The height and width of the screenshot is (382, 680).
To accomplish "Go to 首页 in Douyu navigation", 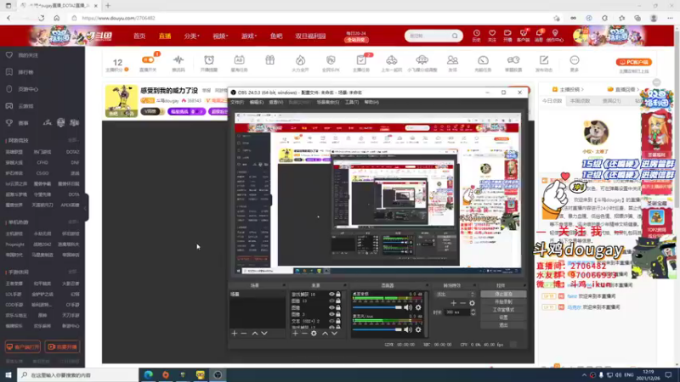I will pyautogui.click(x=139, y=36).
